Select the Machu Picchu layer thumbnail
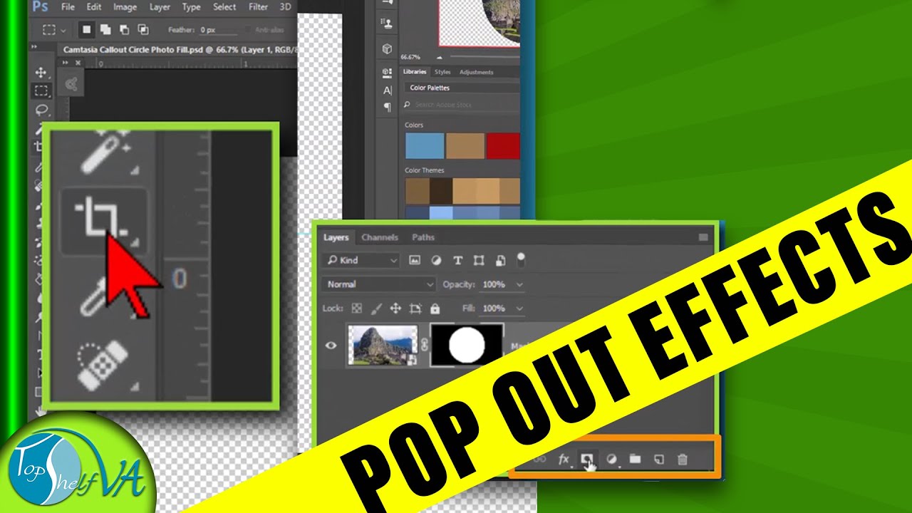Viewport: 912px width, 513px height. tap(383, 346)
